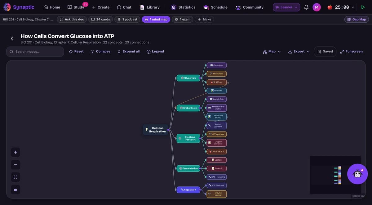Enter Fullscreen mode
Viewport: 372px width, 205px height.
point(351,51)
